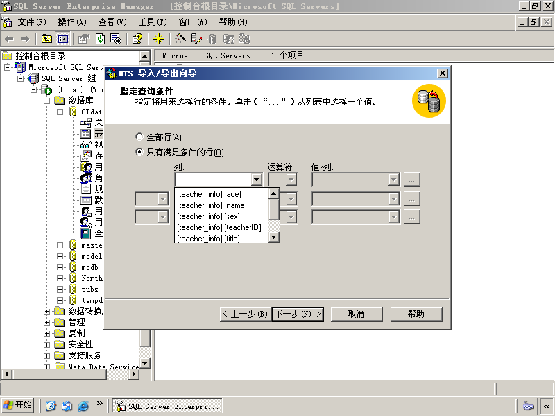The height and width of the screenshot is (416, 555).
Task: Click the 开始 Start button
Action: (18, 405)
